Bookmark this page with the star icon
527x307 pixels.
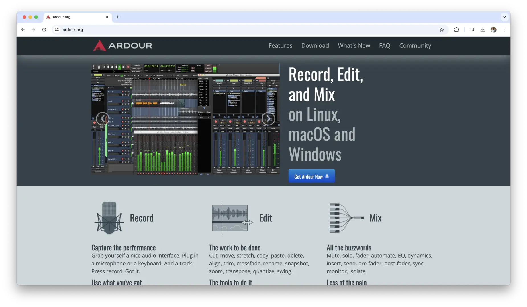click(442, 30)
